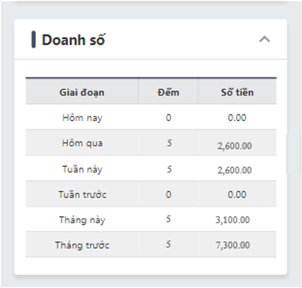Click the dark bar icon beside Doanh số
The width and height of the screenshot is (302, 288).
[34, 39]
